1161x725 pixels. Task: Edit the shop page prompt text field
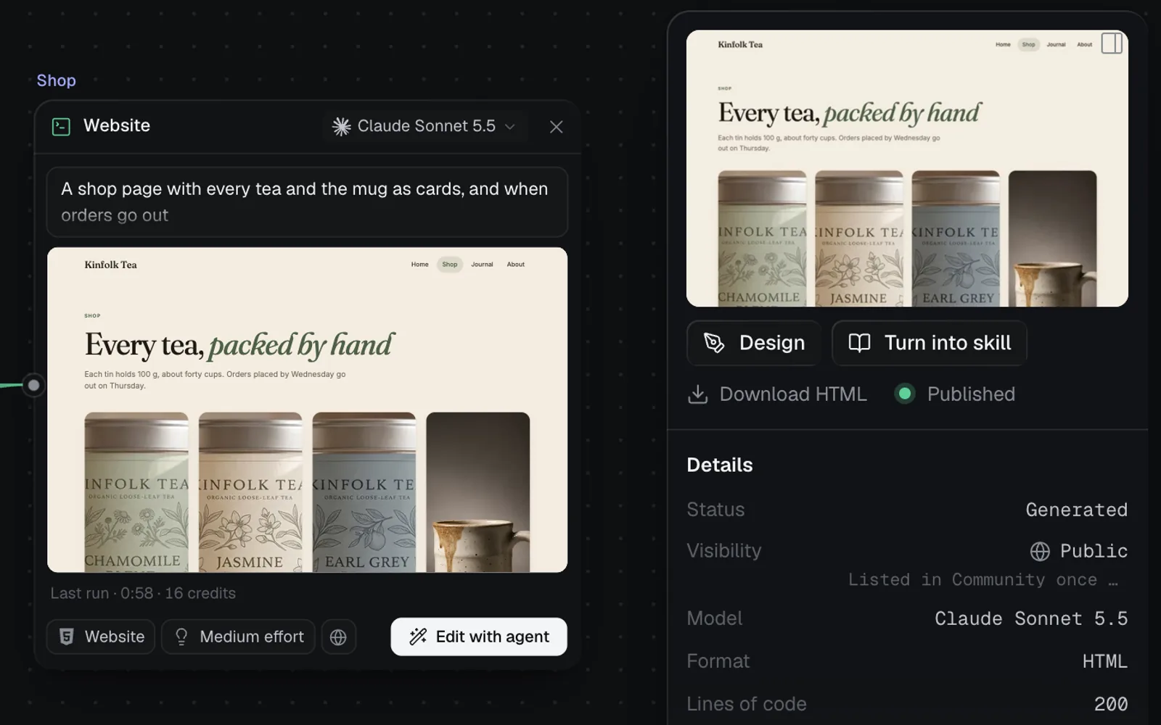307,202
